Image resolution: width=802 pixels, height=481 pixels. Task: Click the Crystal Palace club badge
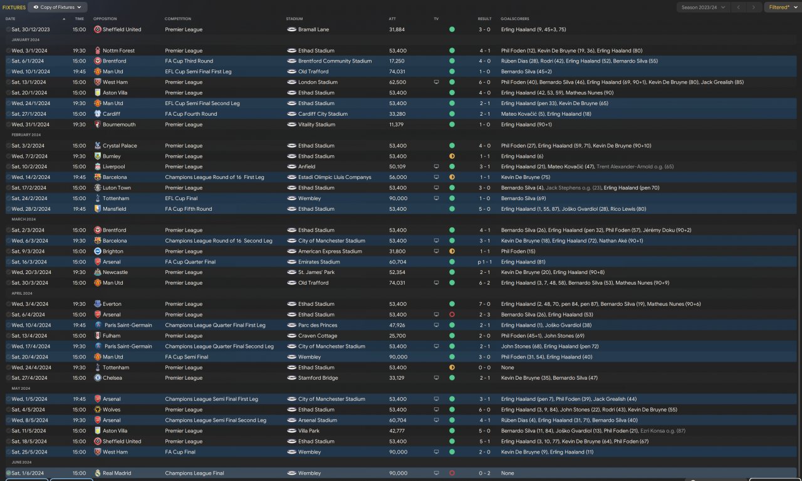(x=97, y=146)
